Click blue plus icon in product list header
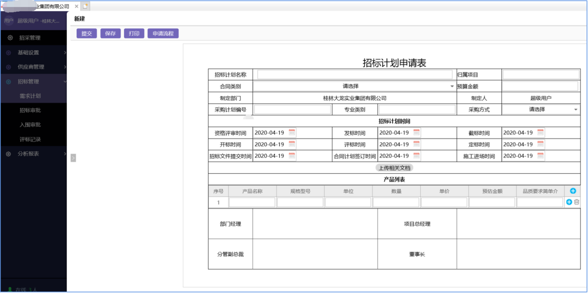The height and width of the screenshot is (293, 588). coord(573,191)
